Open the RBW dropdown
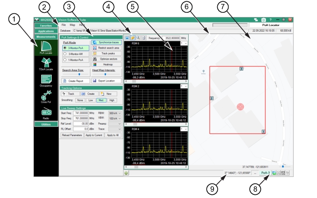The height and width of the screenshot is (198, 317). pos(115,113)
